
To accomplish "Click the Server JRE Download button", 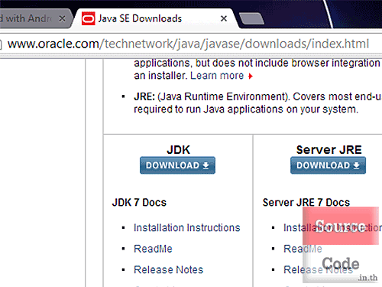I will [x=328, y=165].
